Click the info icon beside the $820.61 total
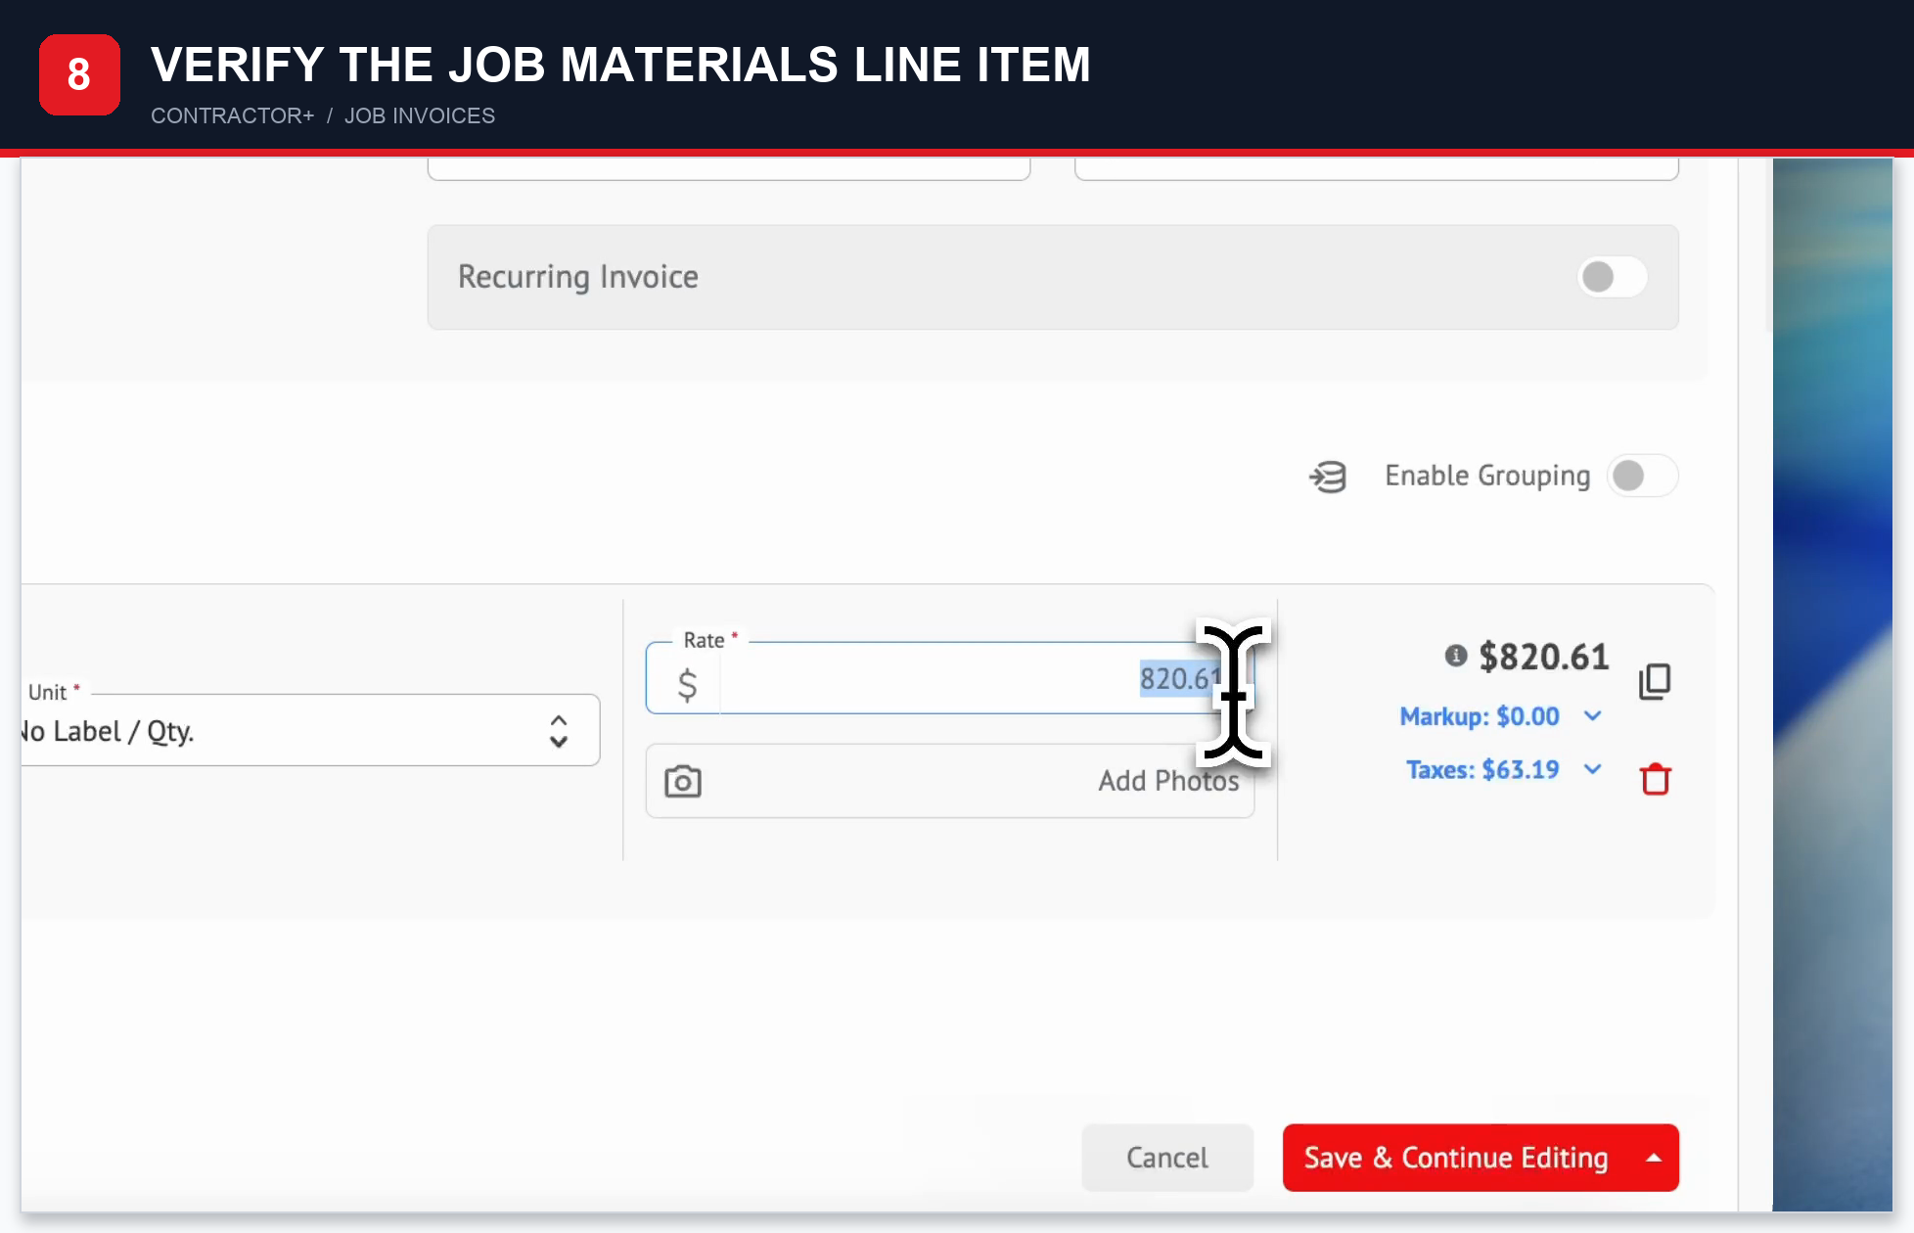The width and height of the screenshot is (1914, 1233). (1456, 656)
